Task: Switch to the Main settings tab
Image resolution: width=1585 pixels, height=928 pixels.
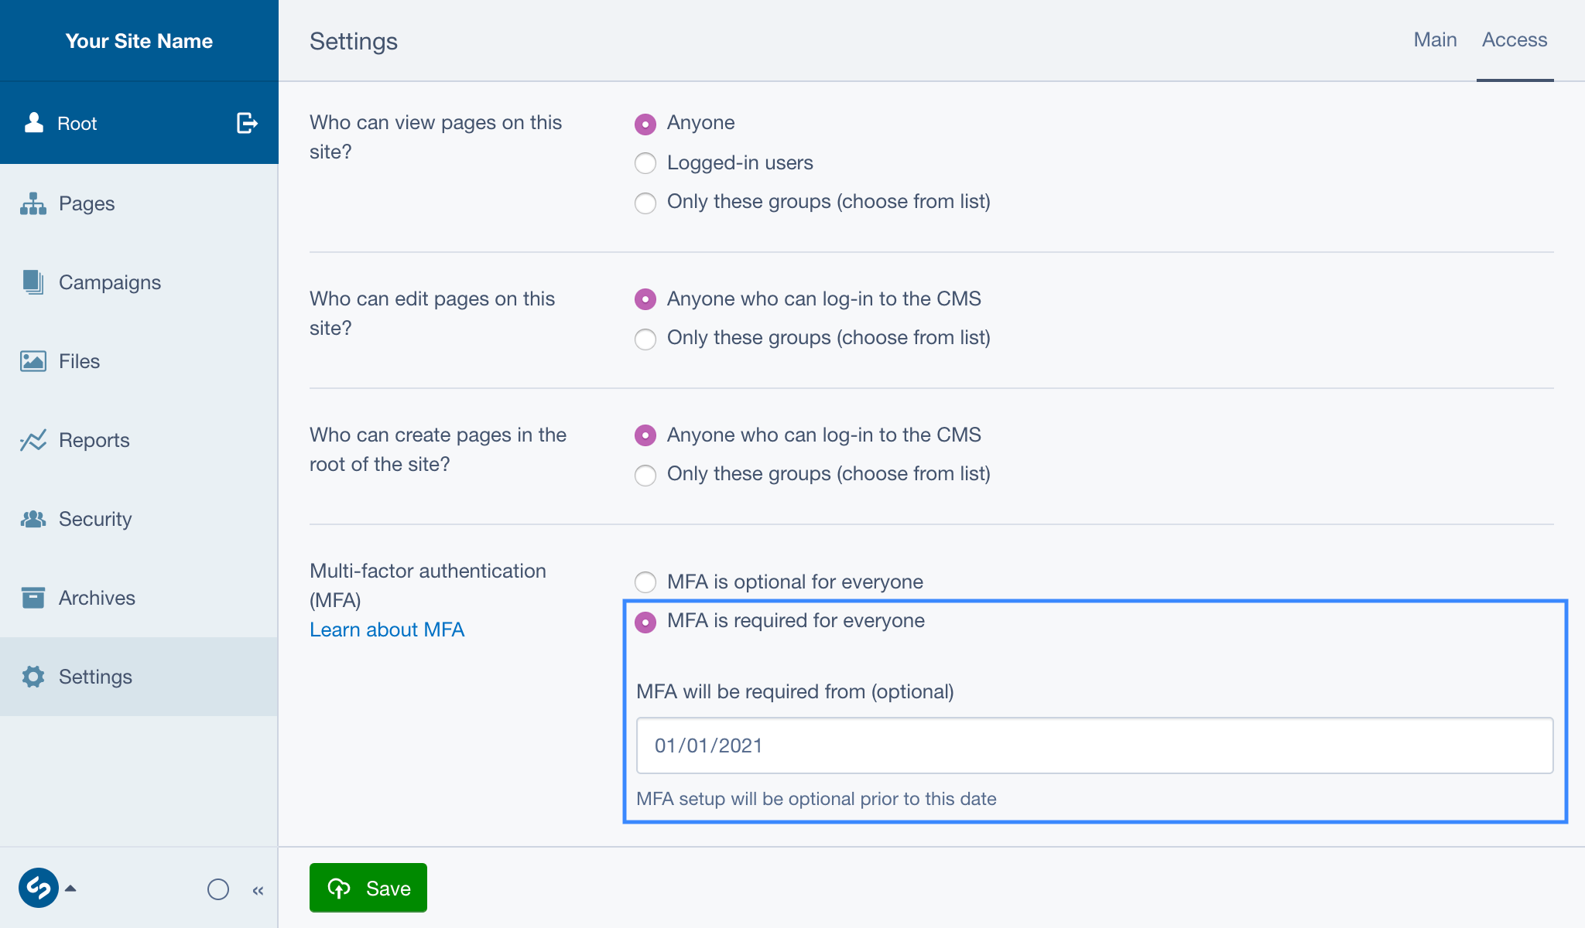Action: (1434, 39)
